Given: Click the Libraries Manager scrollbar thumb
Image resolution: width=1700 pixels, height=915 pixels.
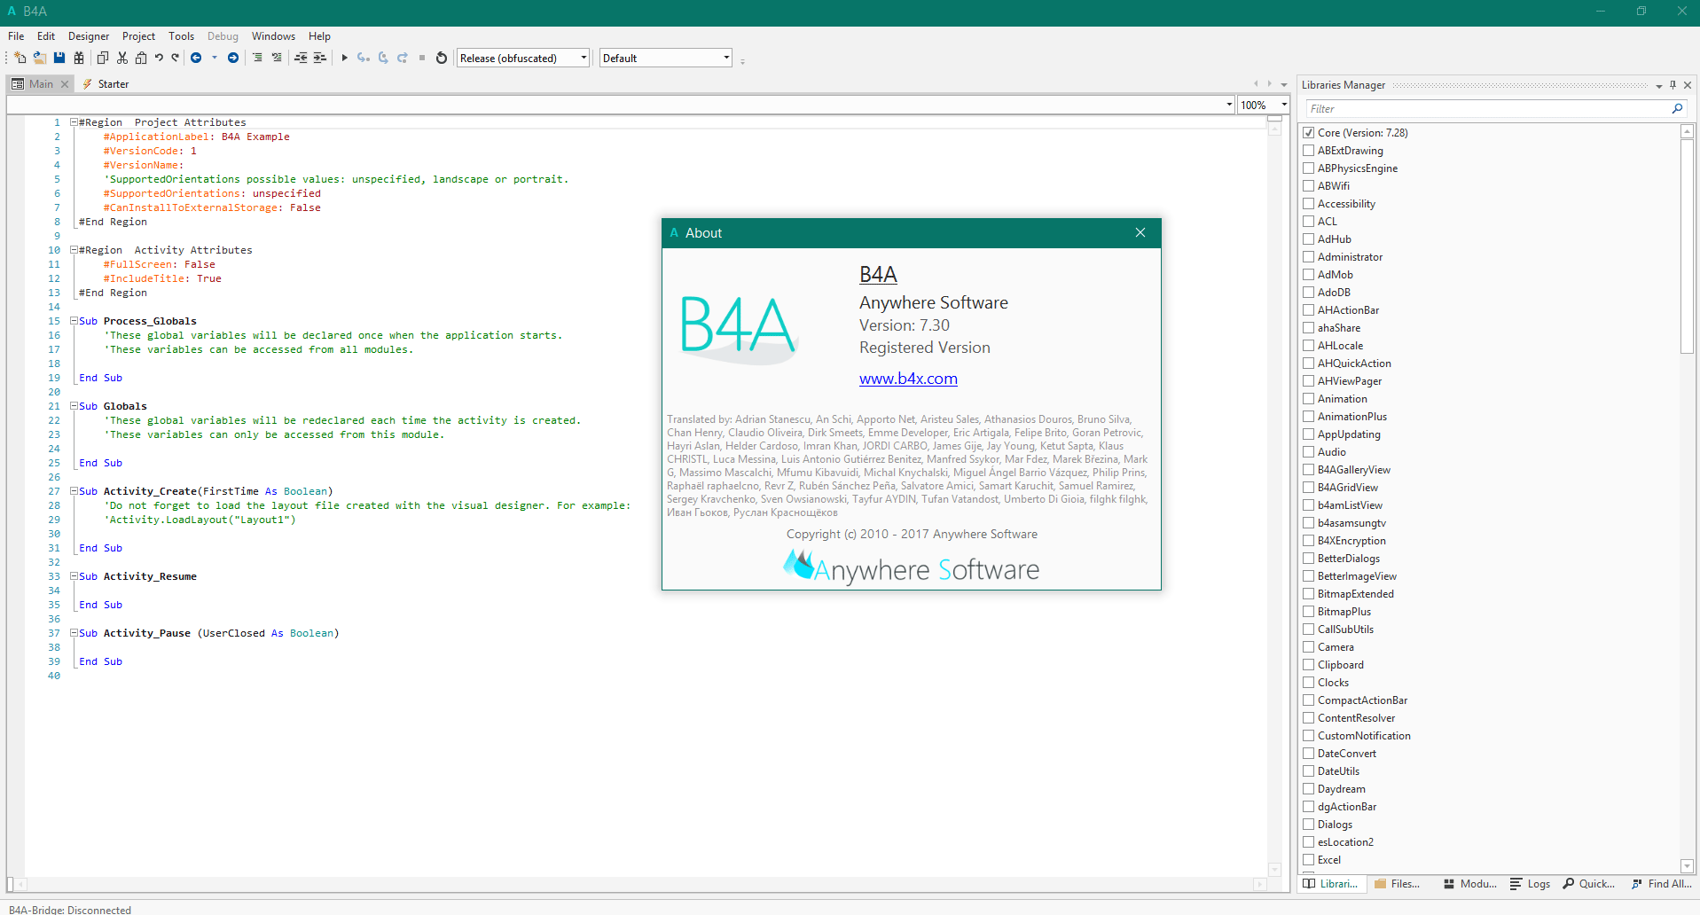Looking at the screenshot, I should tap(1687, 246).
